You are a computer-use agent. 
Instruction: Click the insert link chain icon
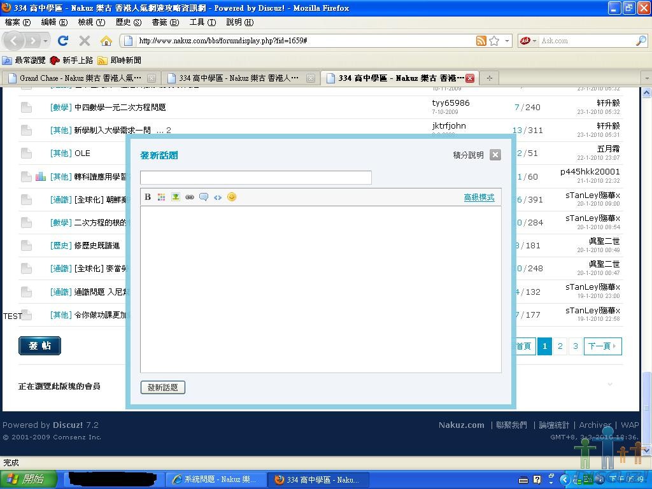click(190, 197)
